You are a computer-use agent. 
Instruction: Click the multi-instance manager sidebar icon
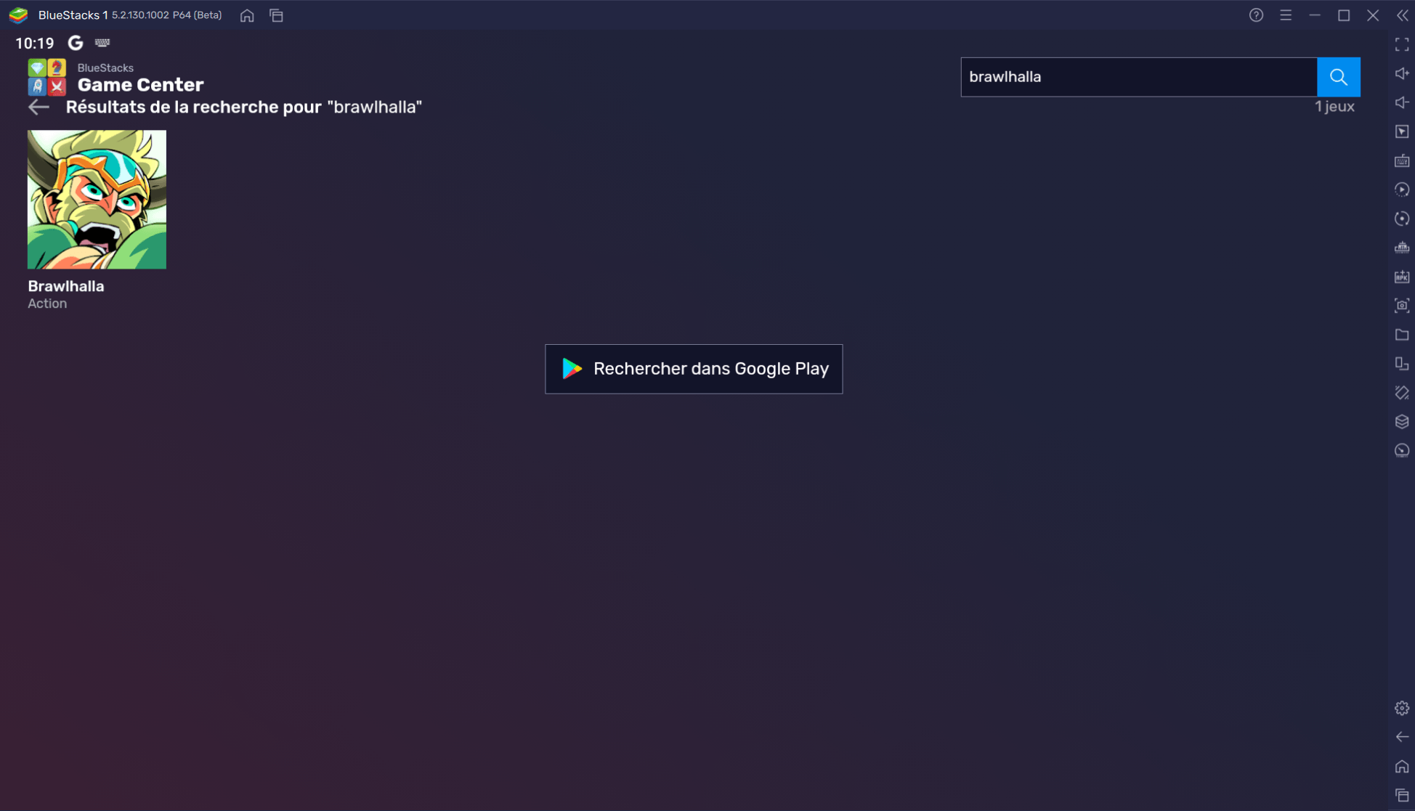[x=1402, y=364]
